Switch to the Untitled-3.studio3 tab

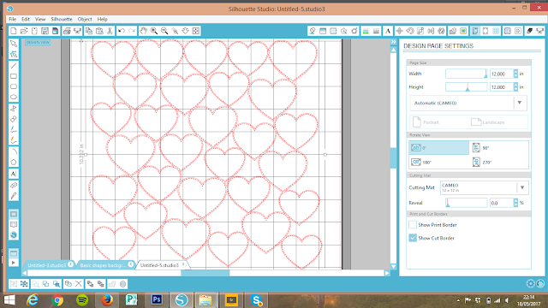pos(46,265)
